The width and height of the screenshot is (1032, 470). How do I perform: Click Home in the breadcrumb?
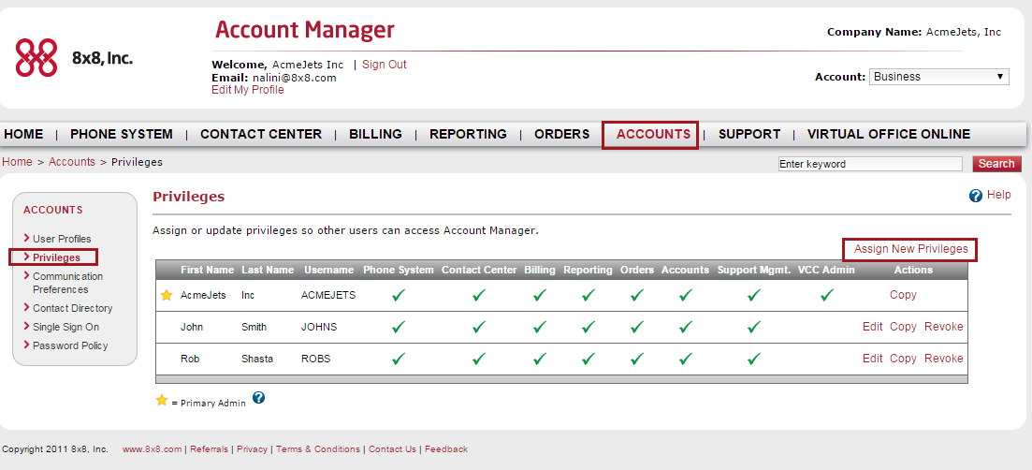coord(17,162)
